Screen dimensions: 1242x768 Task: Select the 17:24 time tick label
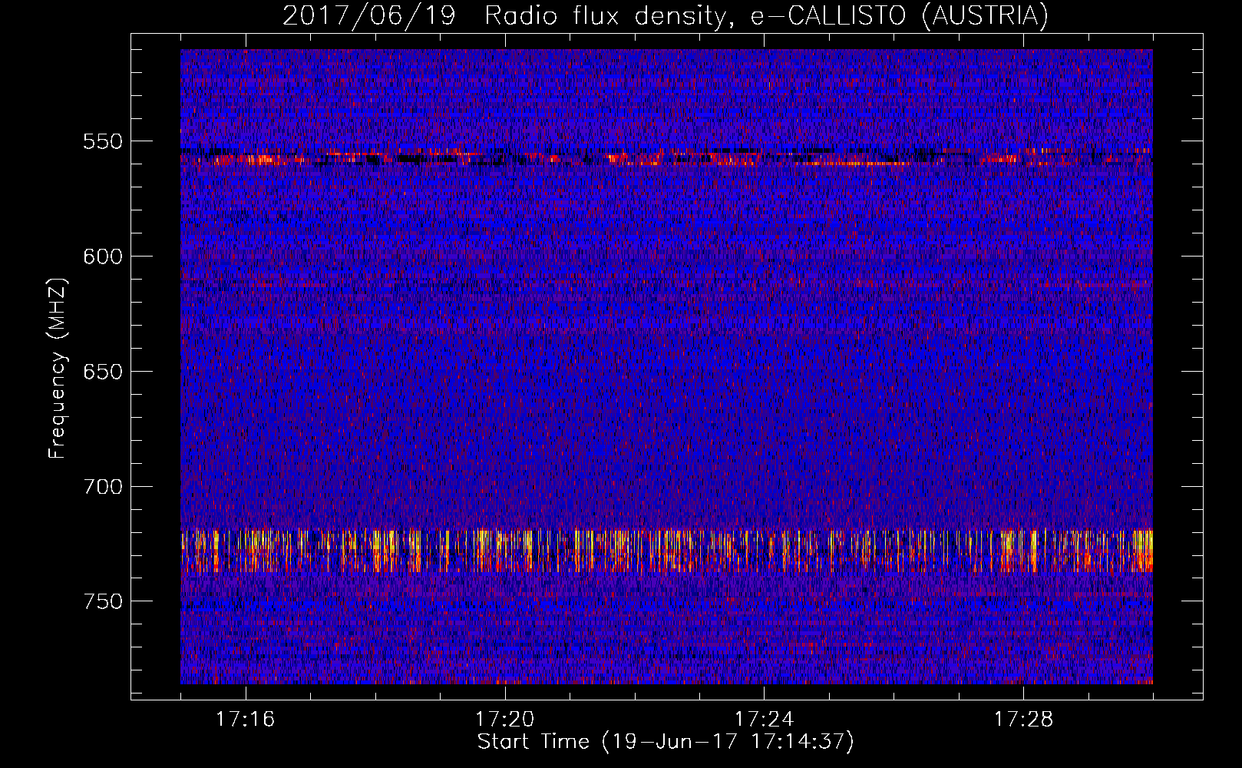point(764,720)
